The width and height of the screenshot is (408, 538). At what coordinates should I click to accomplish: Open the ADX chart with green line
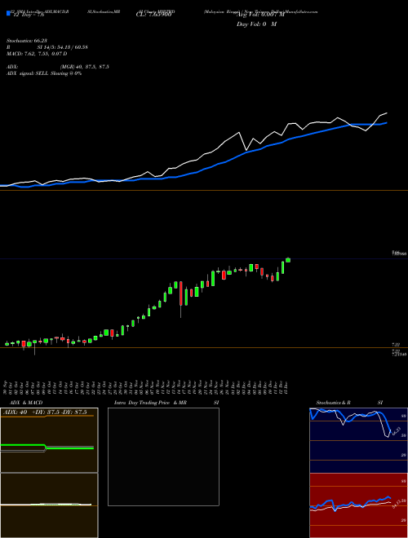(49, 440)
